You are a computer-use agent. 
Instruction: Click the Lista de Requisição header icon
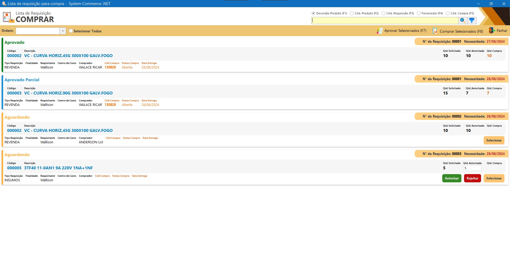pos(8,17)
